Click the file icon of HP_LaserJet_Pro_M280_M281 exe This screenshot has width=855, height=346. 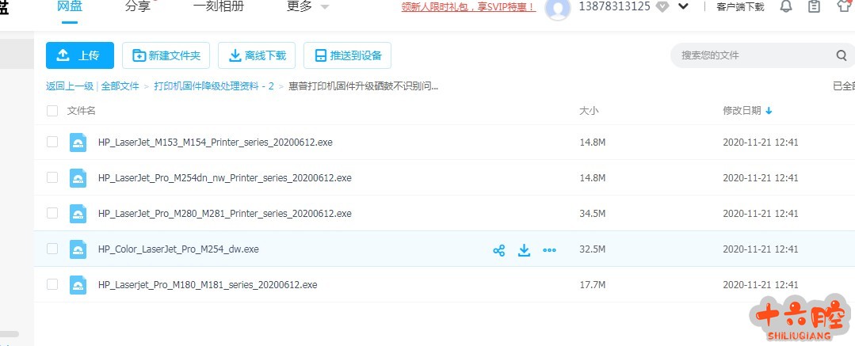(78, 214)
